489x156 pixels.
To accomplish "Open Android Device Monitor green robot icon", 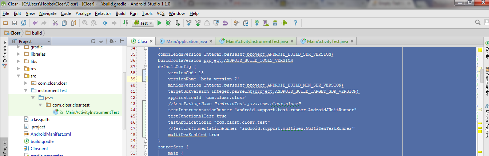I will click(x=284, y=23).
